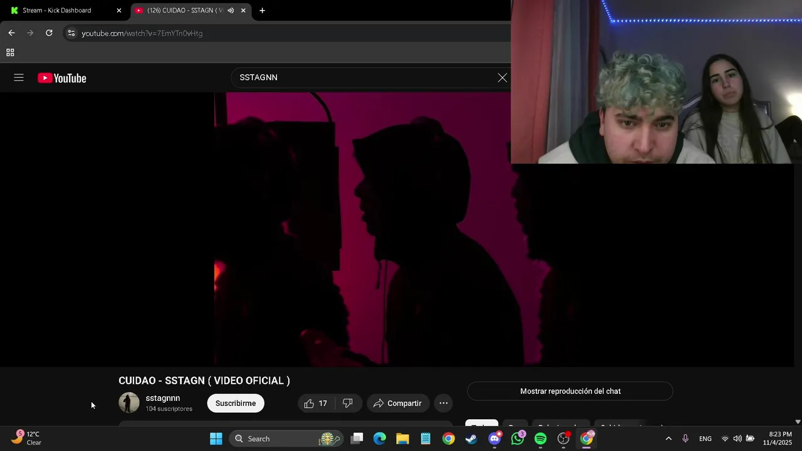Image resolution: width=802 pixels, height=451 pixels.
Task: Open WhatsApp from the taskbar
Action: [x=518, y=438]
